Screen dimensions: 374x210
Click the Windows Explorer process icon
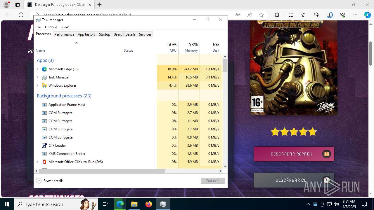coord(44,85)
